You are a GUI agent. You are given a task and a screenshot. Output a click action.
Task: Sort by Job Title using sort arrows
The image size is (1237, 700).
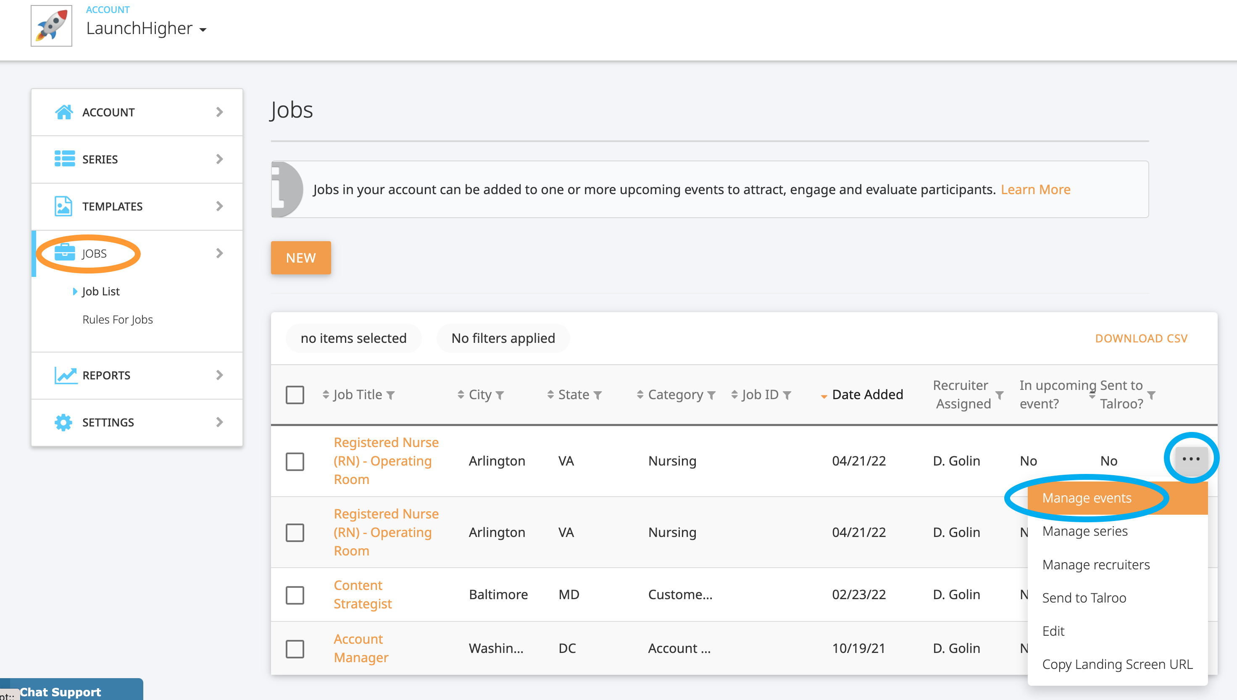tap(326, 395)
